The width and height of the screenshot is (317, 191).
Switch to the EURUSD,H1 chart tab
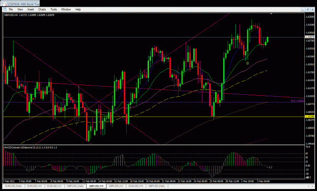[54, 186]
